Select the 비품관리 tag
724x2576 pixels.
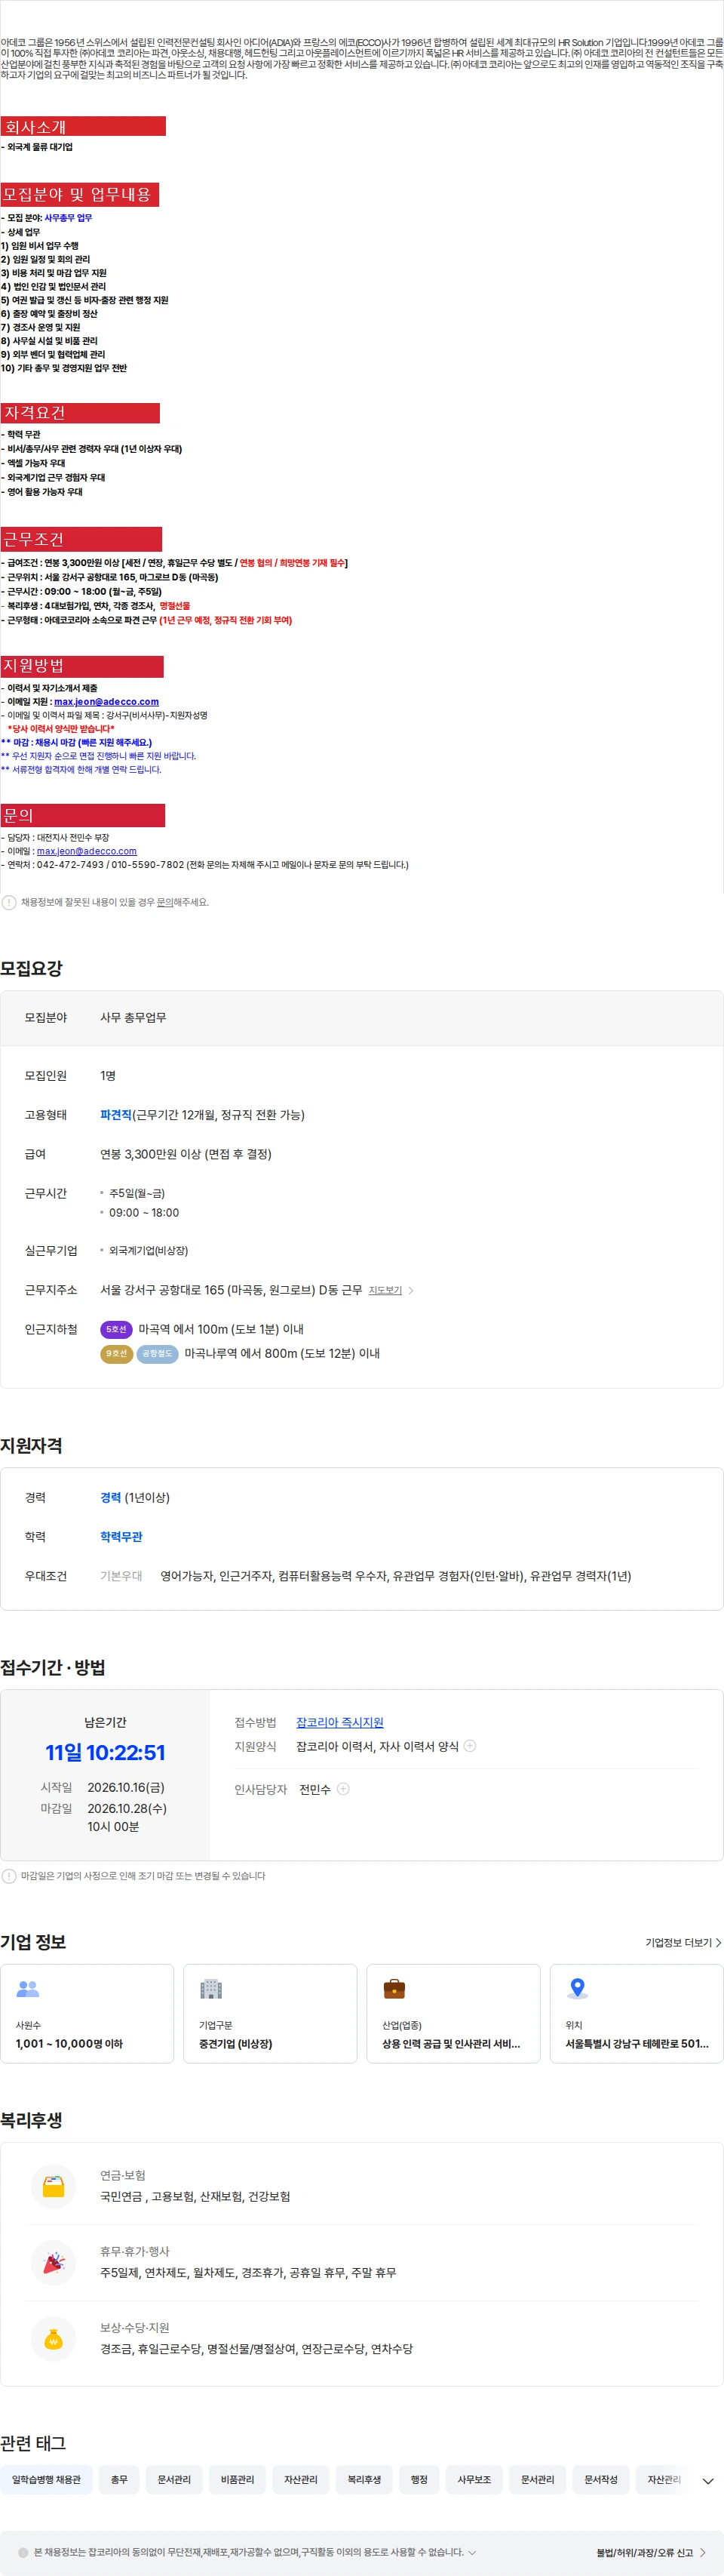coord(238,2479)
